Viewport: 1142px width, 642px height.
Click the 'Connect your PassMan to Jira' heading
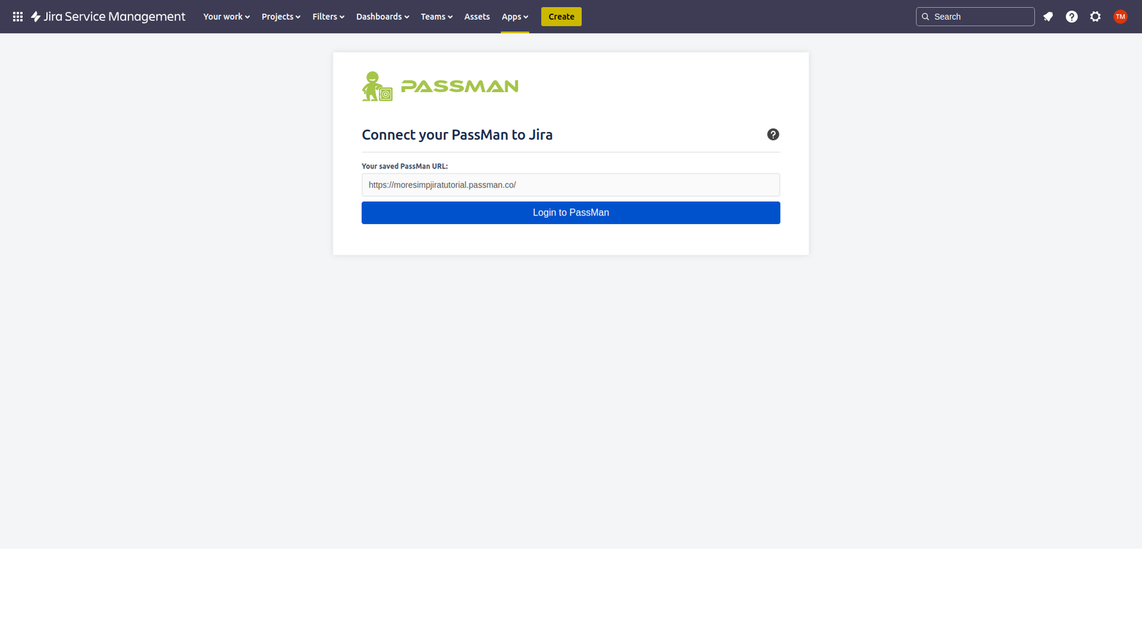[457, 135]
